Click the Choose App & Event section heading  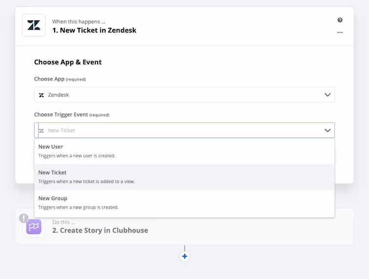[68, 62]
